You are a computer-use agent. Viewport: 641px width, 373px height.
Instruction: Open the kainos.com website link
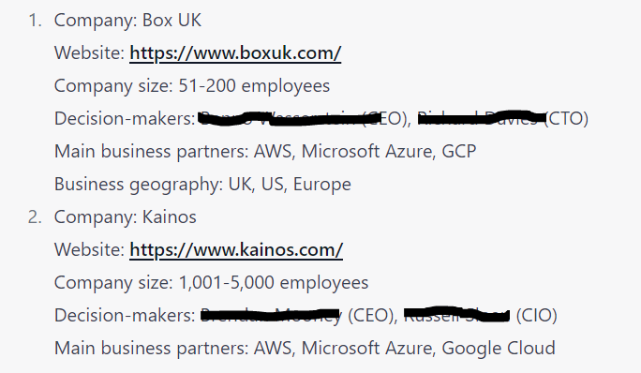click(x=236, y=250)
